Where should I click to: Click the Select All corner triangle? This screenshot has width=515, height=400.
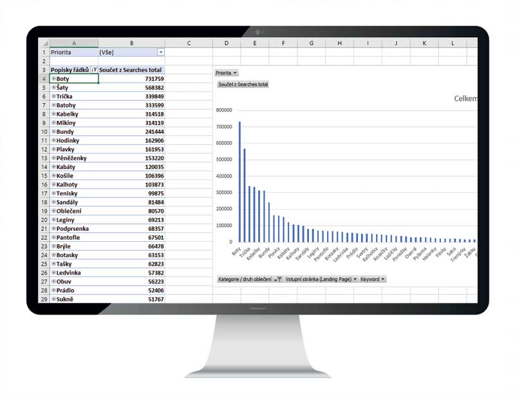[x=44, y=43]
